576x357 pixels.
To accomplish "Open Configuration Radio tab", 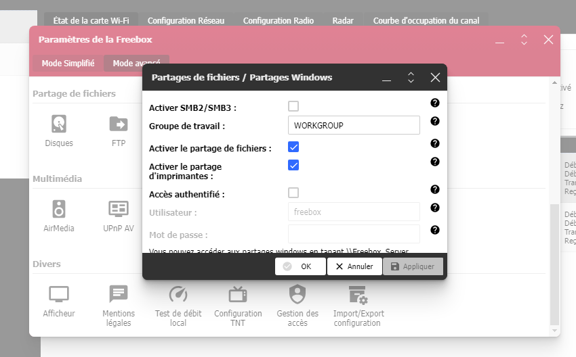I will (x=279, y=20).
